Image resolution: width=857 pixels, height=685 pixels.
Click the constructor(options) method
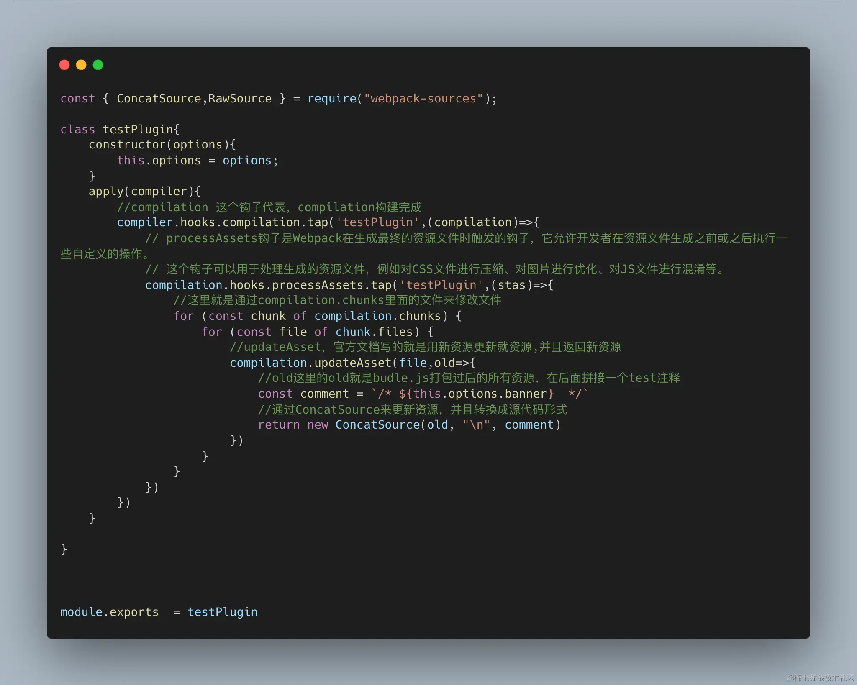(162, 145)
